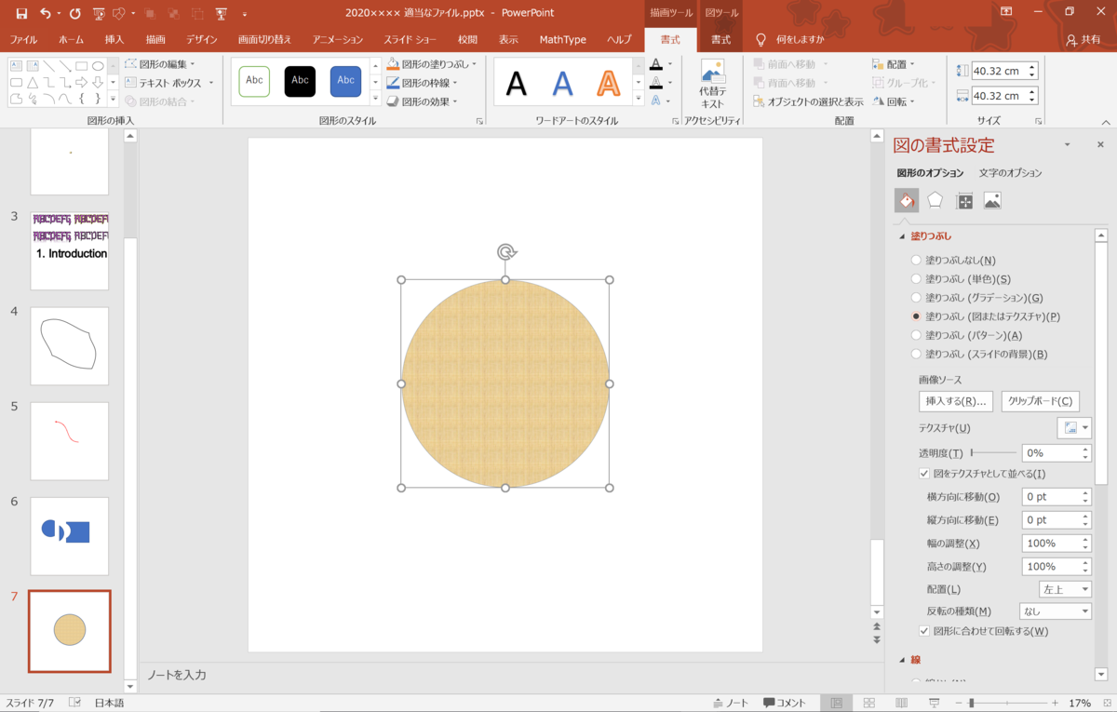The height and width of the screenshot is (712, 1117).
Task: Open Mirror type (反転の種類) なし combo box
Action: click(x=1056, y=611)
